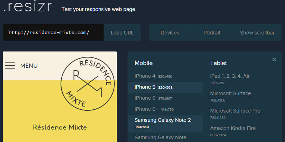Close the devices panel with X

coord(274,60)
